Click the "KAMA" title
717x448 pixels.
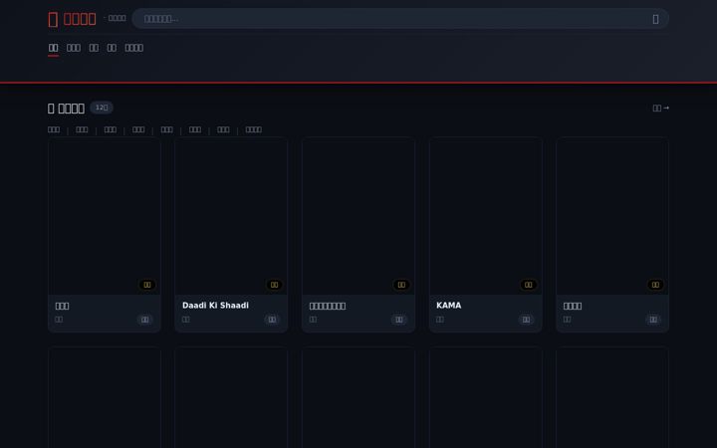click(x=448, y=306)
